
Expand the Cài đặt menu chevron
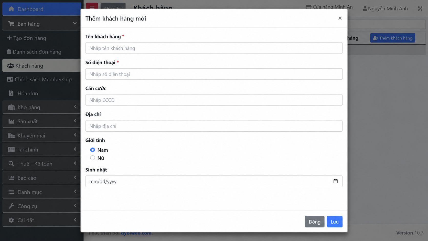pyautogui.click(x=75, y=219)
